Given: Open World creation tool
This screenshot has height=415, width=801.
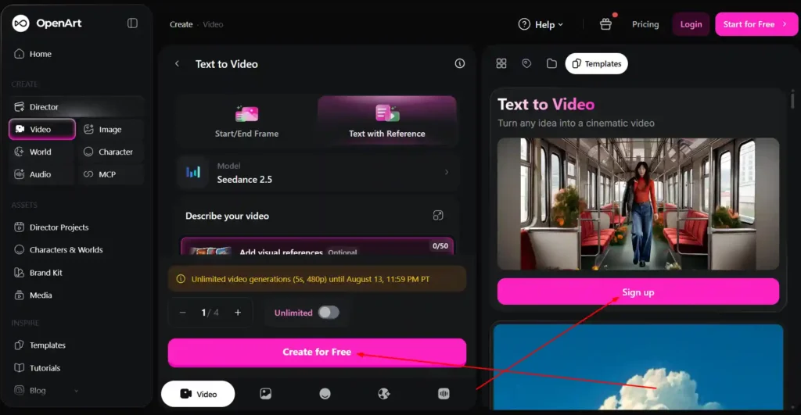Looking at the screenshot, I should click(42, 152).
